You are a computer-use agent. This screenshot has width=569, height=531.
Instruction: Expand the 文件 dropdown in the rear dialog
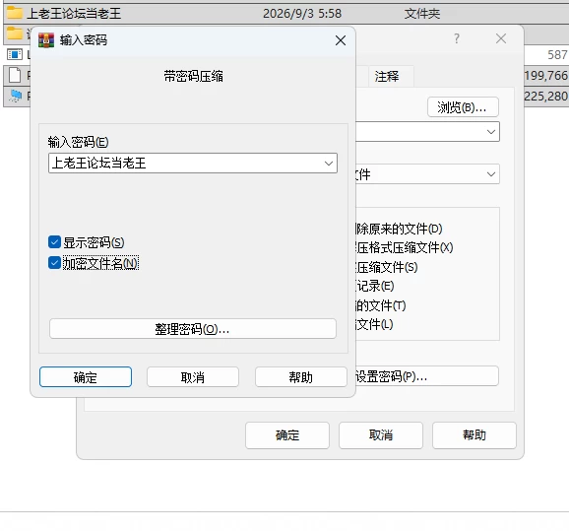(491, 174)
